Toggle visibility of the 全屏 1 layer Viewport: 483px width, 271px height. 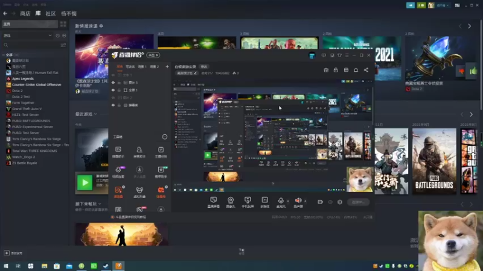coord(113,90)
